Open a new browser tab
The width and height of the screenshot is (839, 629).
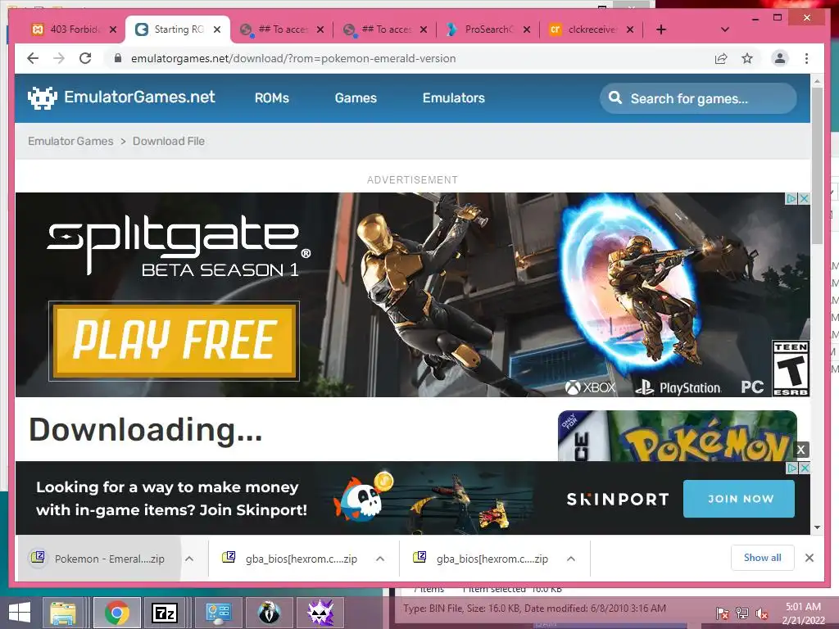click(x=661, y=29)
